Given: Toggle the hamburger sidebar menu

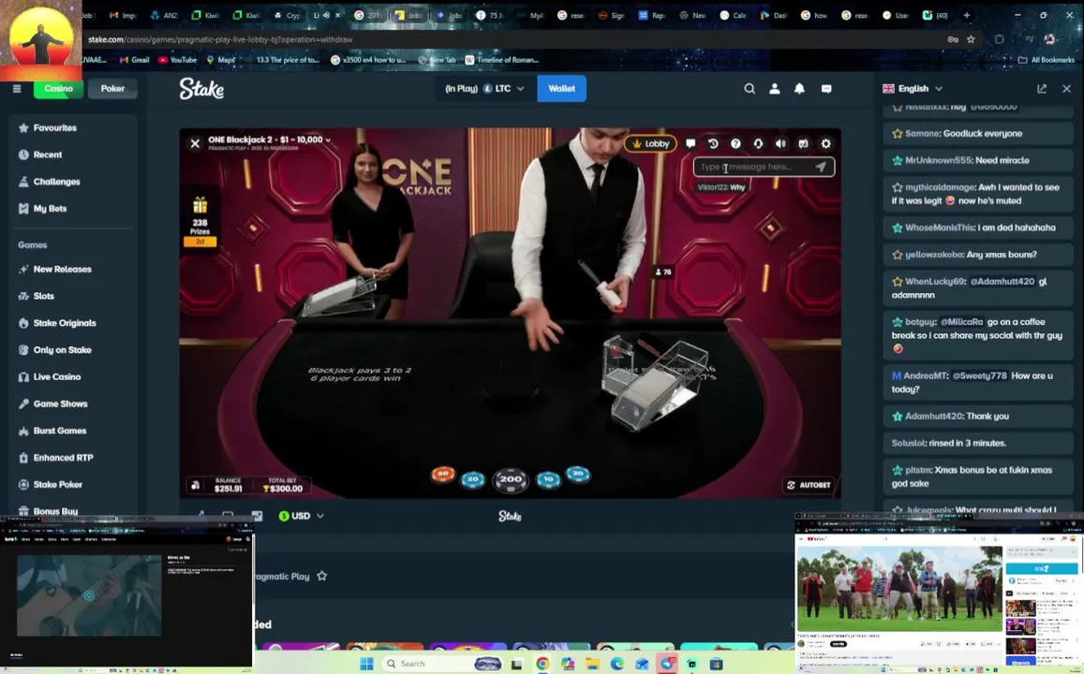Looking at the screenshot, I should (17, 88).
